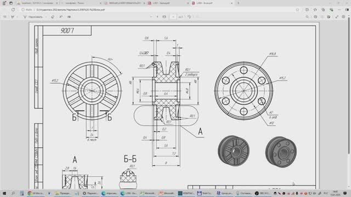Select the active L006 PDF tab
The image size is (351, 197).
click(x=212, y=3)
